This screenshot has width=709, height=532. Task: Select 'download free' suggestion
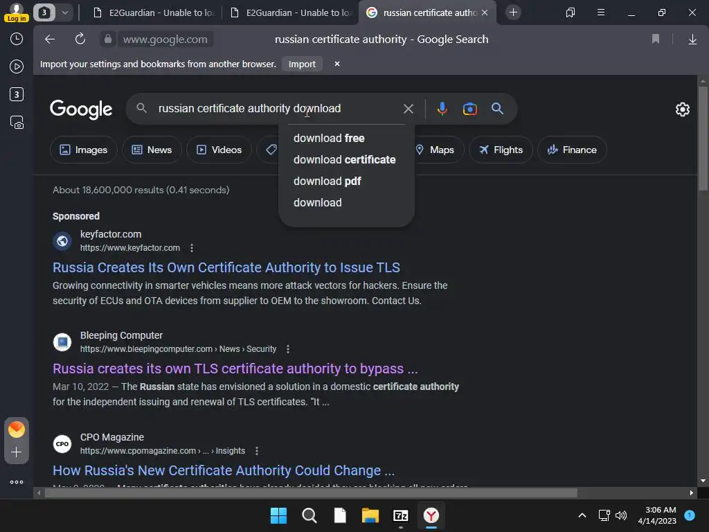pos(346,138)
